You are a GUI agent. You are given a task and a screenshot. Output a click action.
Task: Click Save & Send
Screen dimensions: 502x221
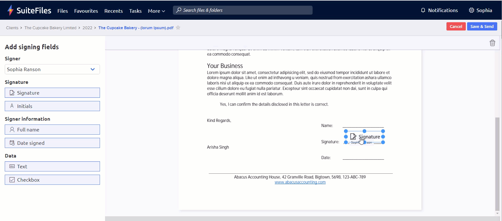(x=482, y=26)
